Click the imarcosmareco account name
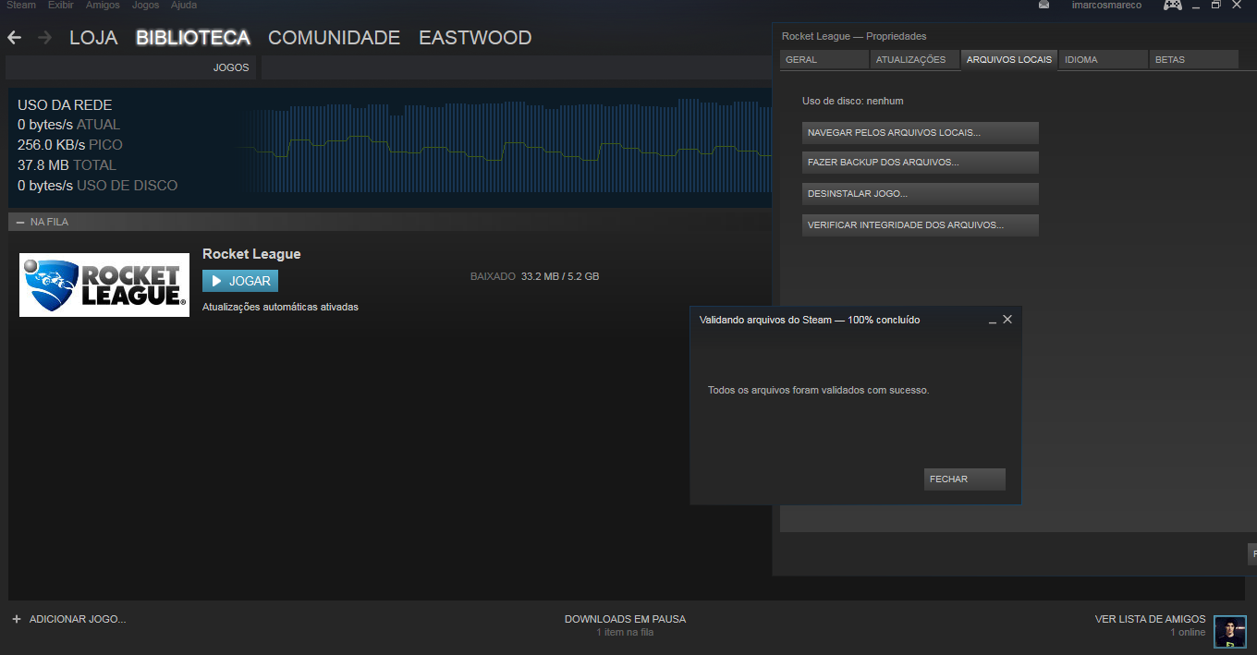This screenshot has width=1257, height=655. [x=1106, y=6]
